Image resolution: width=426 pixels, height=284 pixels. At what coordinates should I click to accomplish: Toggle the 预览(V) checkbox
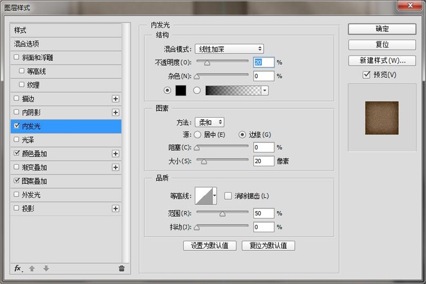tap(366, 75)
